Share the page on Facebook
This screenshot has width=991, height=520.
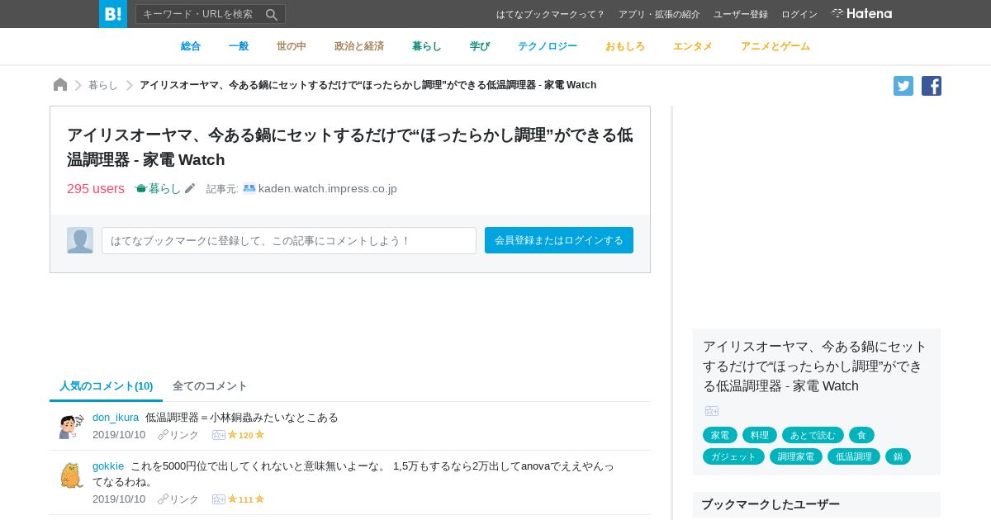[x=932, y=86]
